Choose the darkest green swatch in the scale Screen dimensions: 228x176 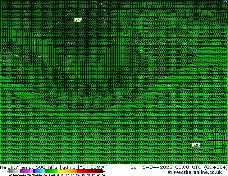46,171
